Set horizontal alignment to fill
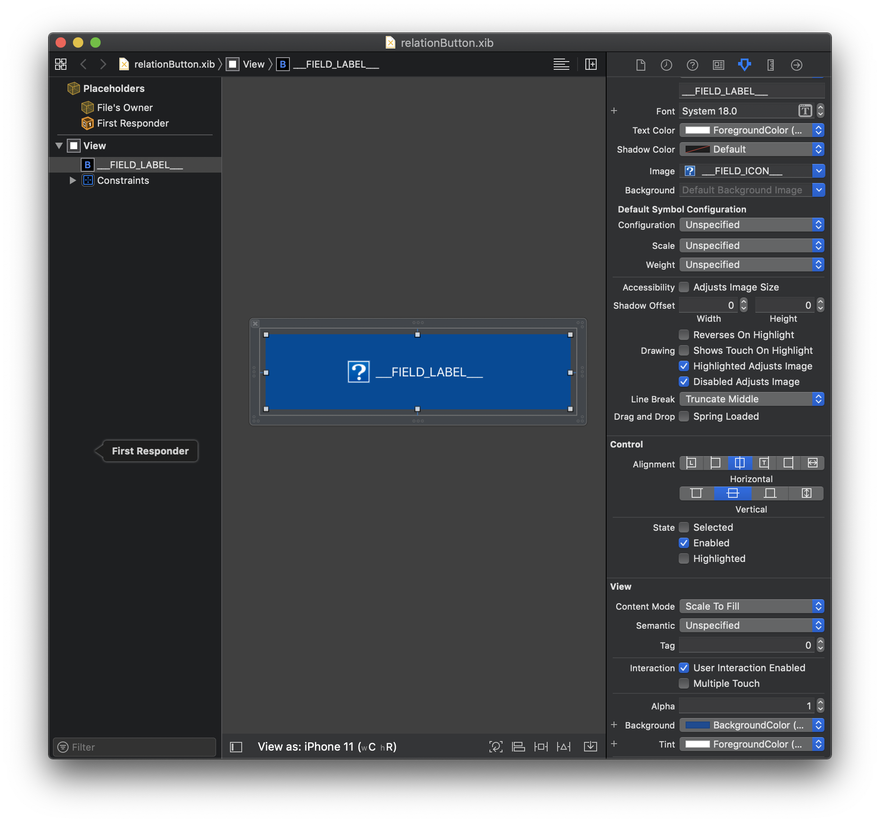This screenshot has width=880, height=823. pyautogui.click(x=812, y=463)
